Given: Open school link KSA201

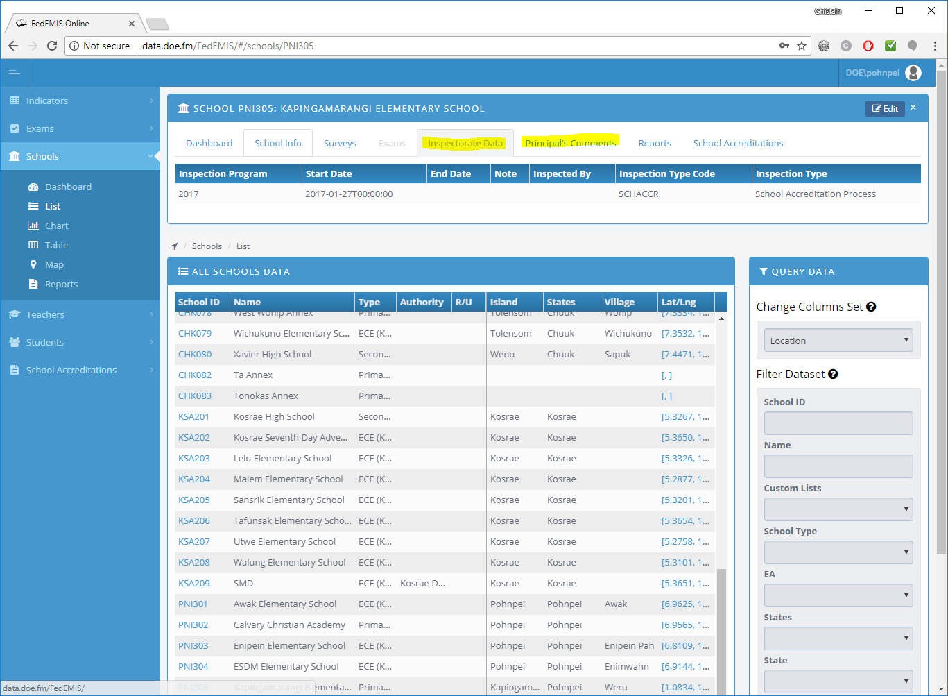Looking at the screenshot, I should pos(193,416).
